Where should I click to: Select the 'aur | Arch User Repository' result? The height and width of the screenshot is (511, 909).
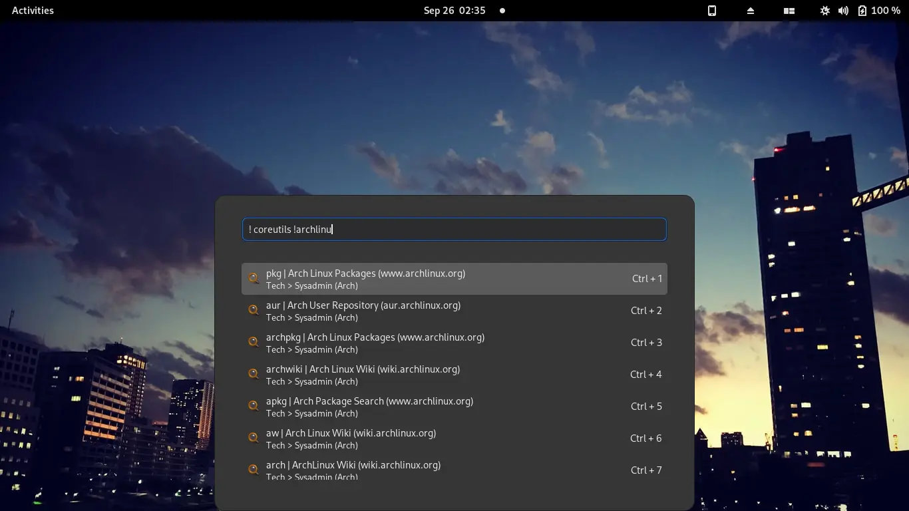coord(454,311)
